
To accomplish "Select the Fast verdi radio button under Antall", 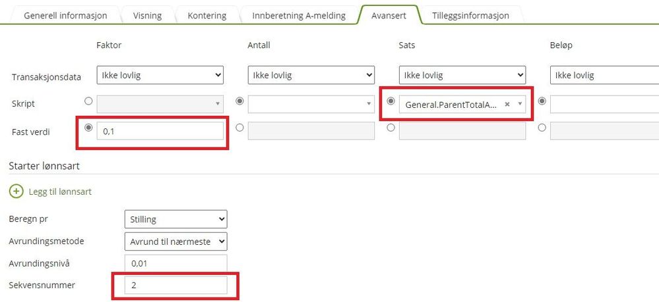I will [239, 128].
